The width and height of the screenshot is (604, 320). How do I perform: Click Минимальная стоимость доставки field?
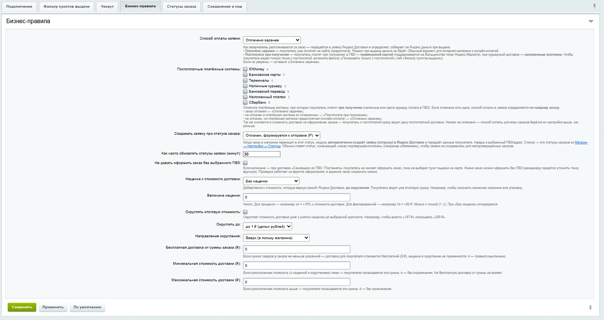[x=296, y=266]
